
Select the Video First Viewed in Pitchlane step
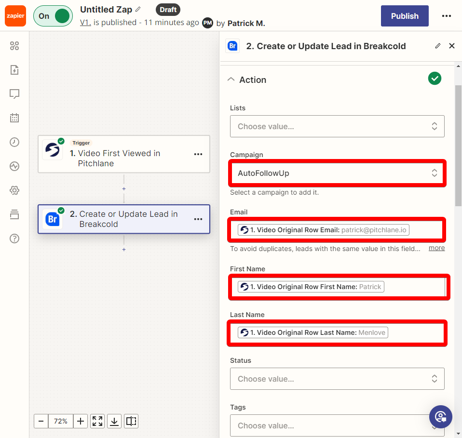coord(124,154)
